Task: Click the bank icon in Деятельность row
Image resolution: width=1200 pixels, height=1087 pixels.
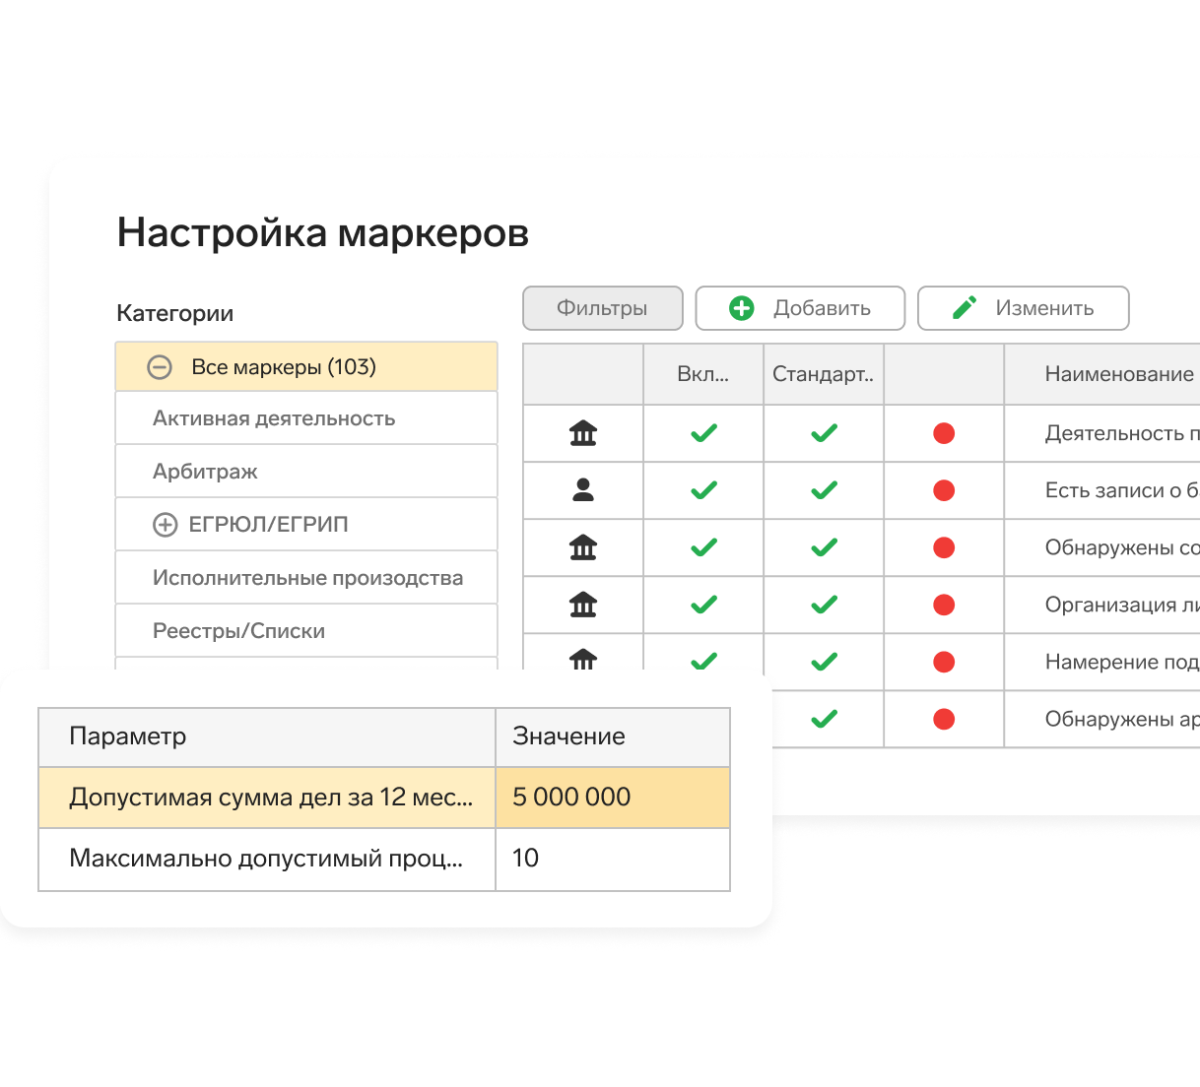Action: click(x=583, y=433)
